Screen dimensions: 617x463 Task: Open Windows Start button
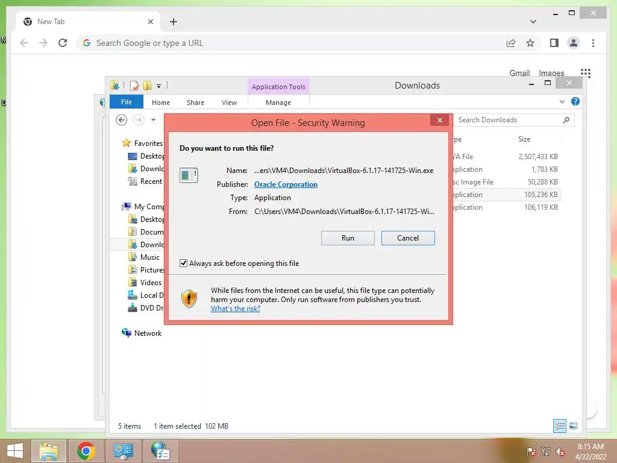tap(14, 451)
